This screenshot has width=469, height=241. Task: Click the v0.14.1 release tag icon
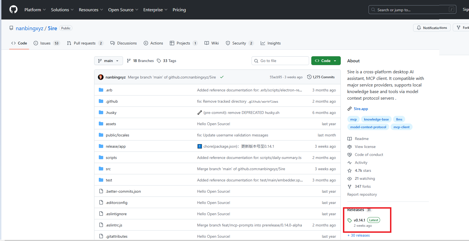click(350, 220)
